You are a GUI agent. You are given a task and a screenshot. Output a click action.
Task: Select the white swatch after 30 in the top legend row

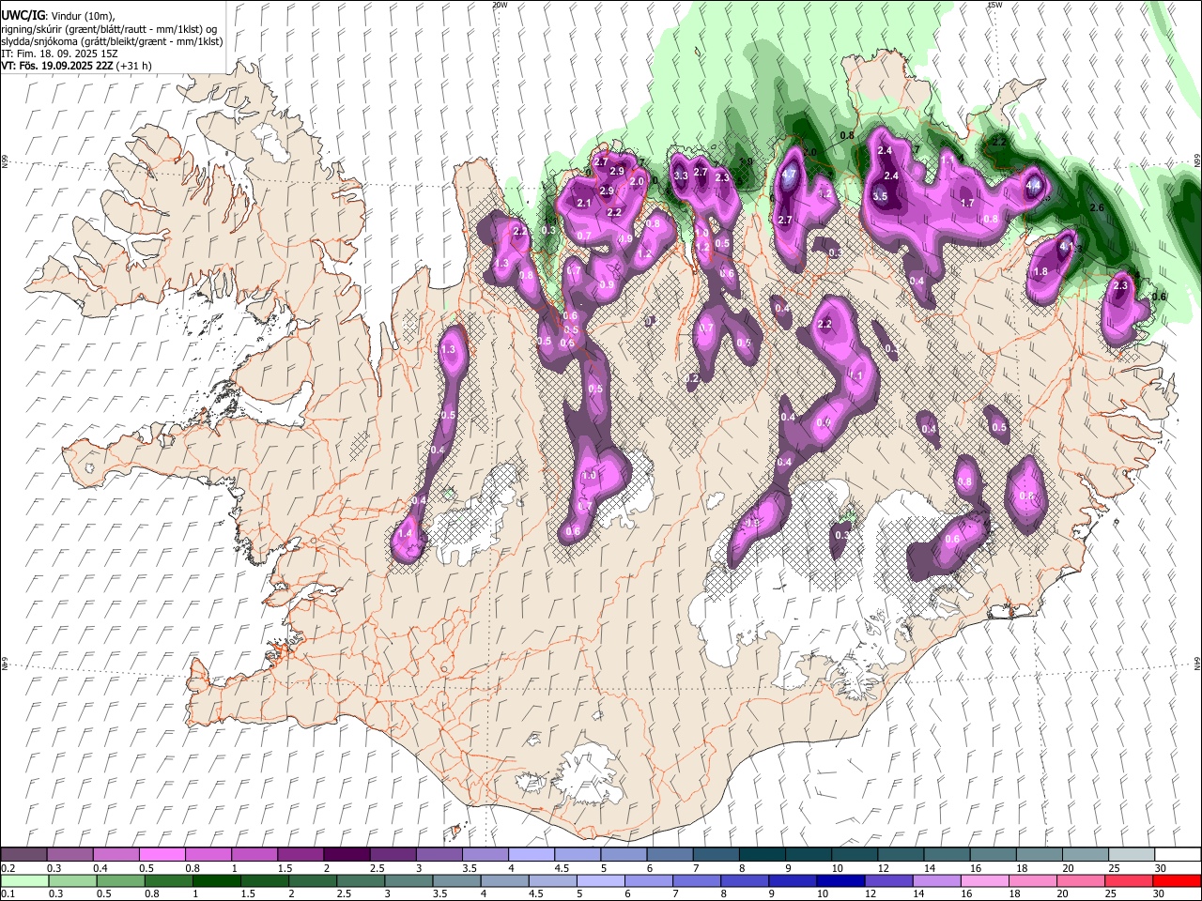[1178, 855]
